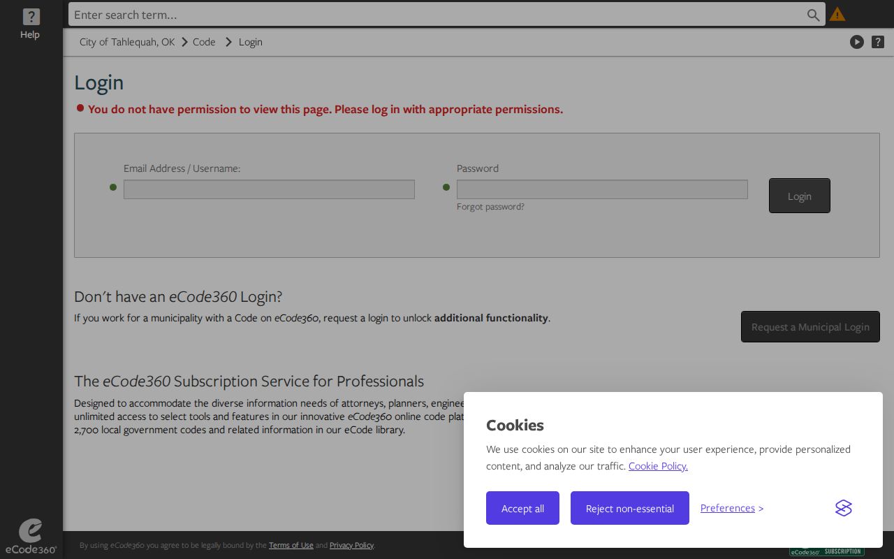Click Request a Municipal Login button
This screenshot has width=894, height=559.
(810, 327)
